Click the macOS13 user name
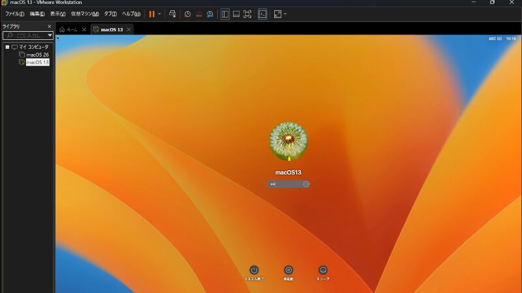Viewport: 522px width, 293px height. click(x=288, y=173)
